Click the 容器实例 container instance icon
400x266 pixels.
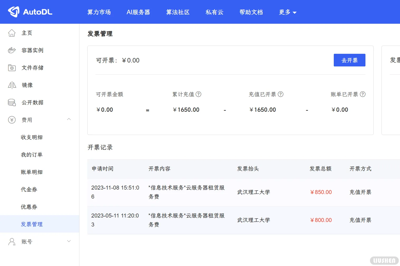12,50
